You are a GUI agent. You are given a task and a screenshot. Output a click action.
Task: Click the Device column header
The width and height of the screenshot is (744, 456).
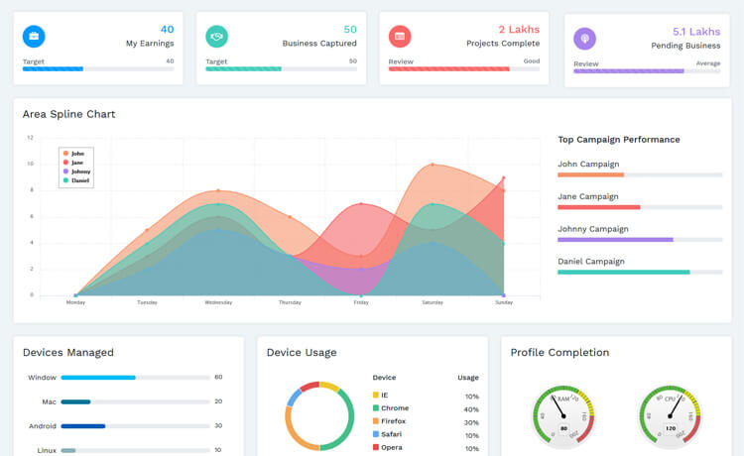(x=384, y=378)
